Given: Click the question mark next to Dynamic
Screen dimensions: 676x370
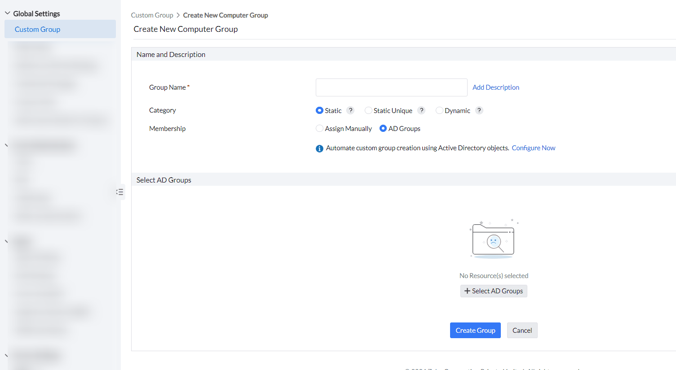Looking at the screenshot, I should coord(479,110).
